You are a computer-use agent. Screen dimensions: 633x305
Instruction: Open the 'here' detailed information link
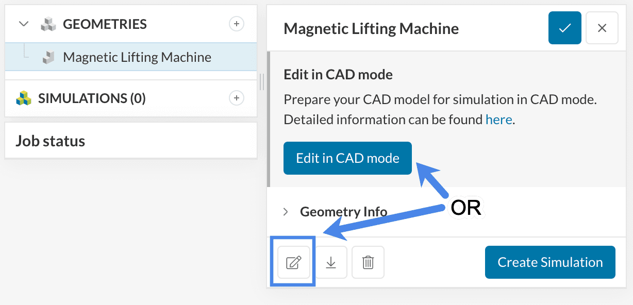point(498,120)
